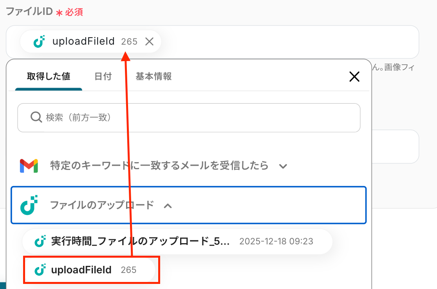This screenshot has width=437, height=289.
Task: Click the Gmail icon
Action: [x=29, y=166]
